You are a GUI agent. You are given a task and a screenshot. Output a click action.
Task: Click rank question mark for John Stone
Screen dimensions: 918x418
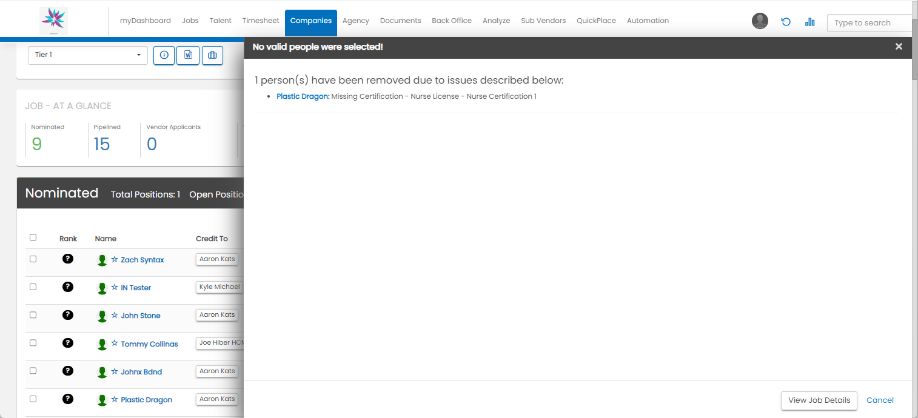(x=68, y=314)
